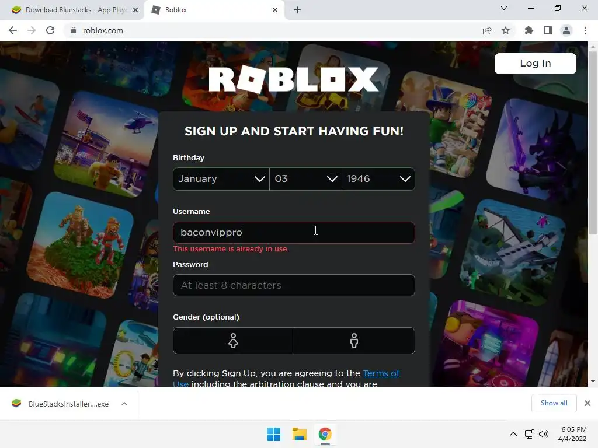Image resolution: width=598 pixels, height=448 pixels.
Task: Open the birthday day dropdown
Action: pos(305,178)
